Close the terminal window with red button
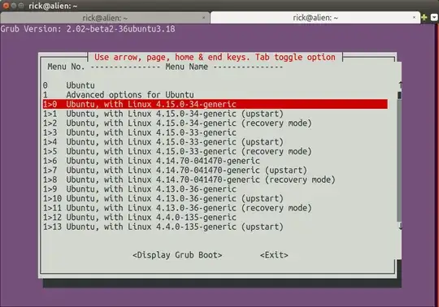Screen dimensions: 439x307 pyautogui.click(x=6, y=6)
